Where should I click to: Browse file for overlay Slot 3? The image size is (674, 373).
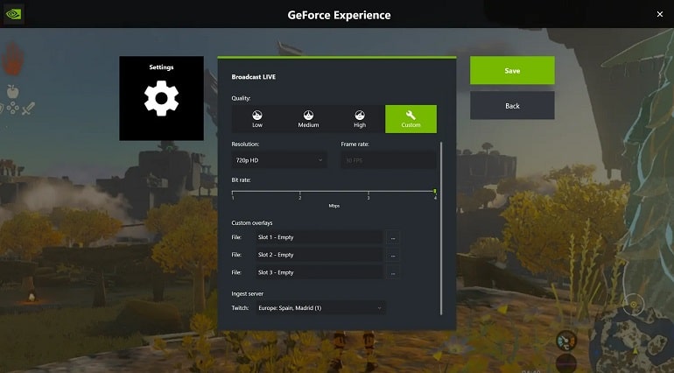point(393,273)
